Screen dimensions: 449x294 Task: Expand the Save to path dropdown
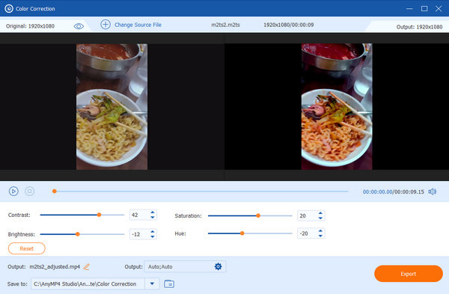(x=152, y=284)
